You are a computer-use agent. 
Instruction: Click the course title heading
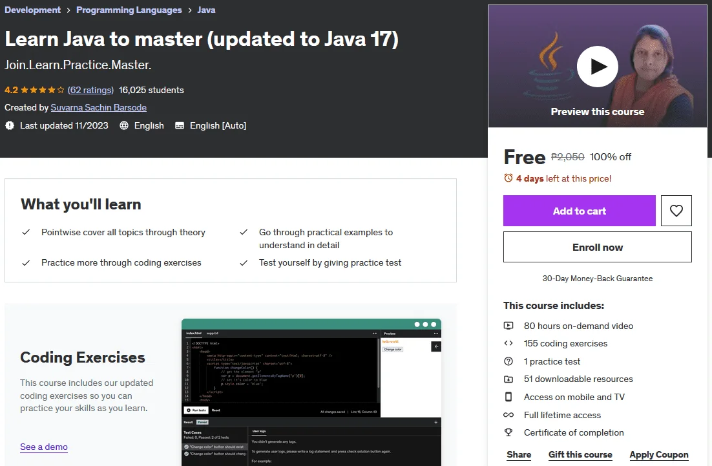pyautogui.click(x=202, y=39)
